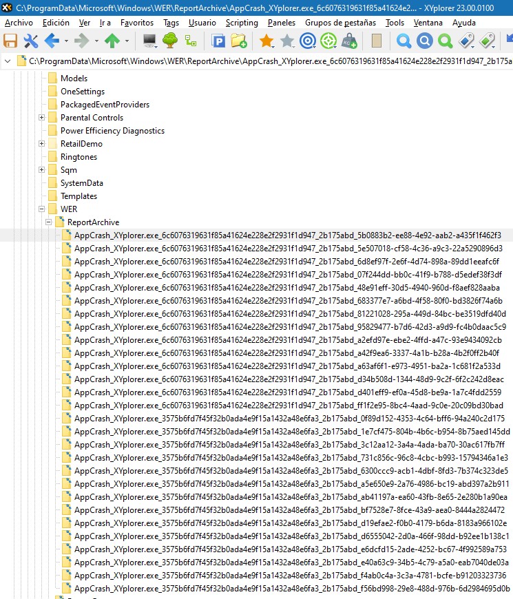Screen dimensions: 513x599
Task: Open the Tags menu
Action: tap(171, 23)
